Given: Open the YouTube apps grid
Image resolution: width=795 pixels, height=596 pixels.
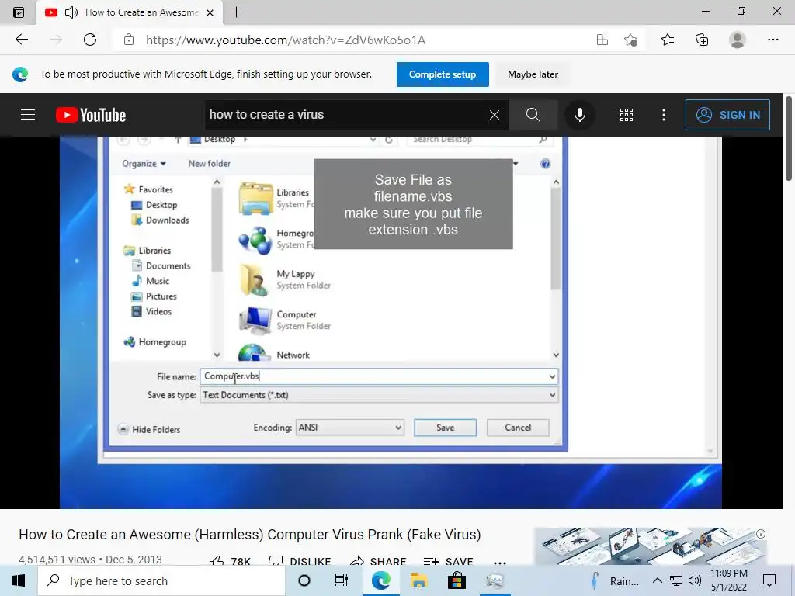Looking at the screenshot, I should 627,115.
